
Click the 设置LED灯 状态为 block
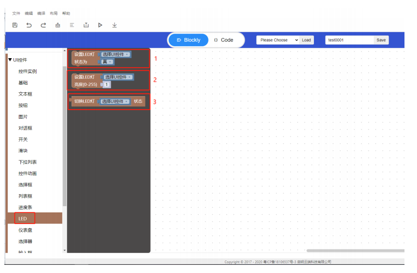[x=84, y=58]
